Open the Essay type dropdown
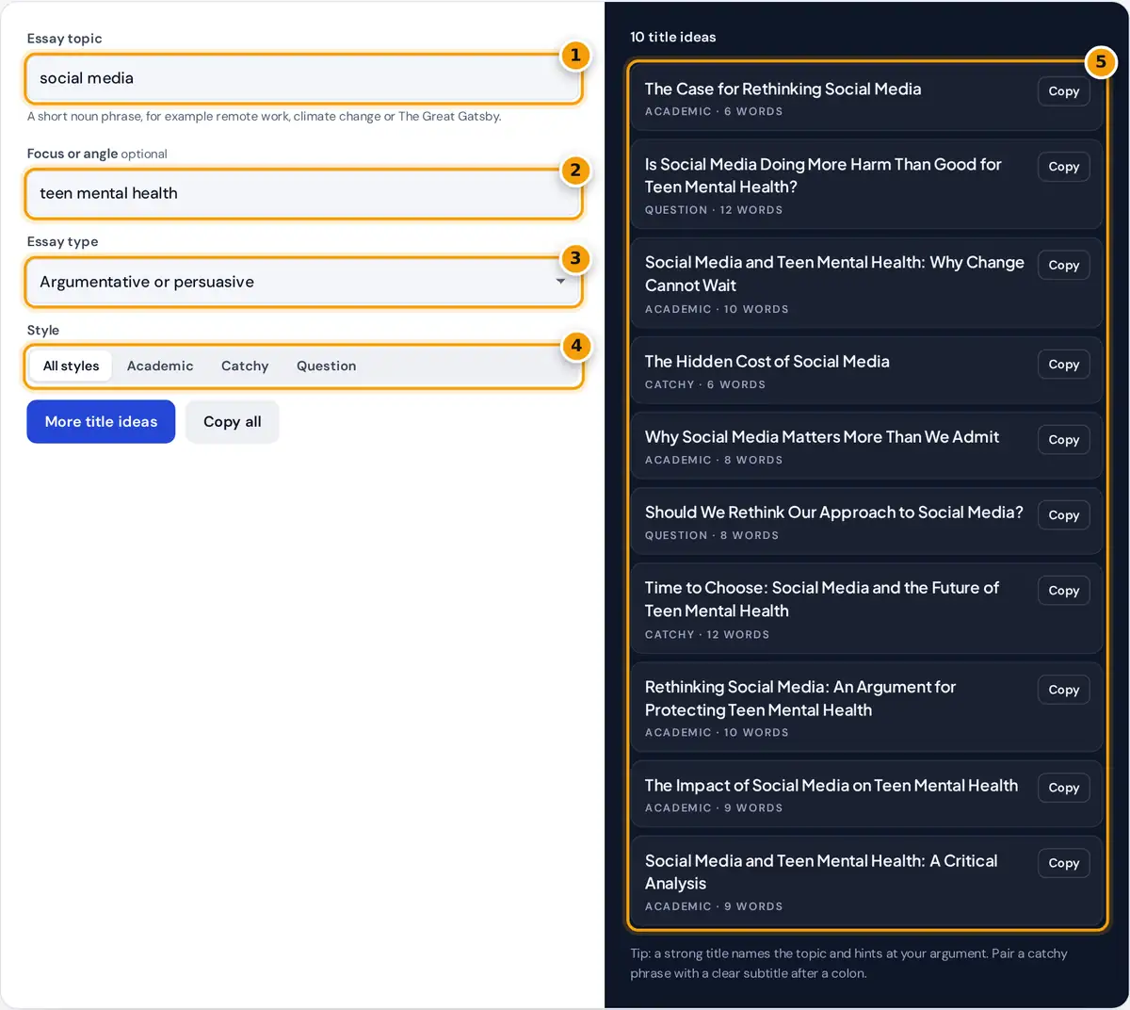Viewport: 1130px width, 1010px height. click(303, 282)
